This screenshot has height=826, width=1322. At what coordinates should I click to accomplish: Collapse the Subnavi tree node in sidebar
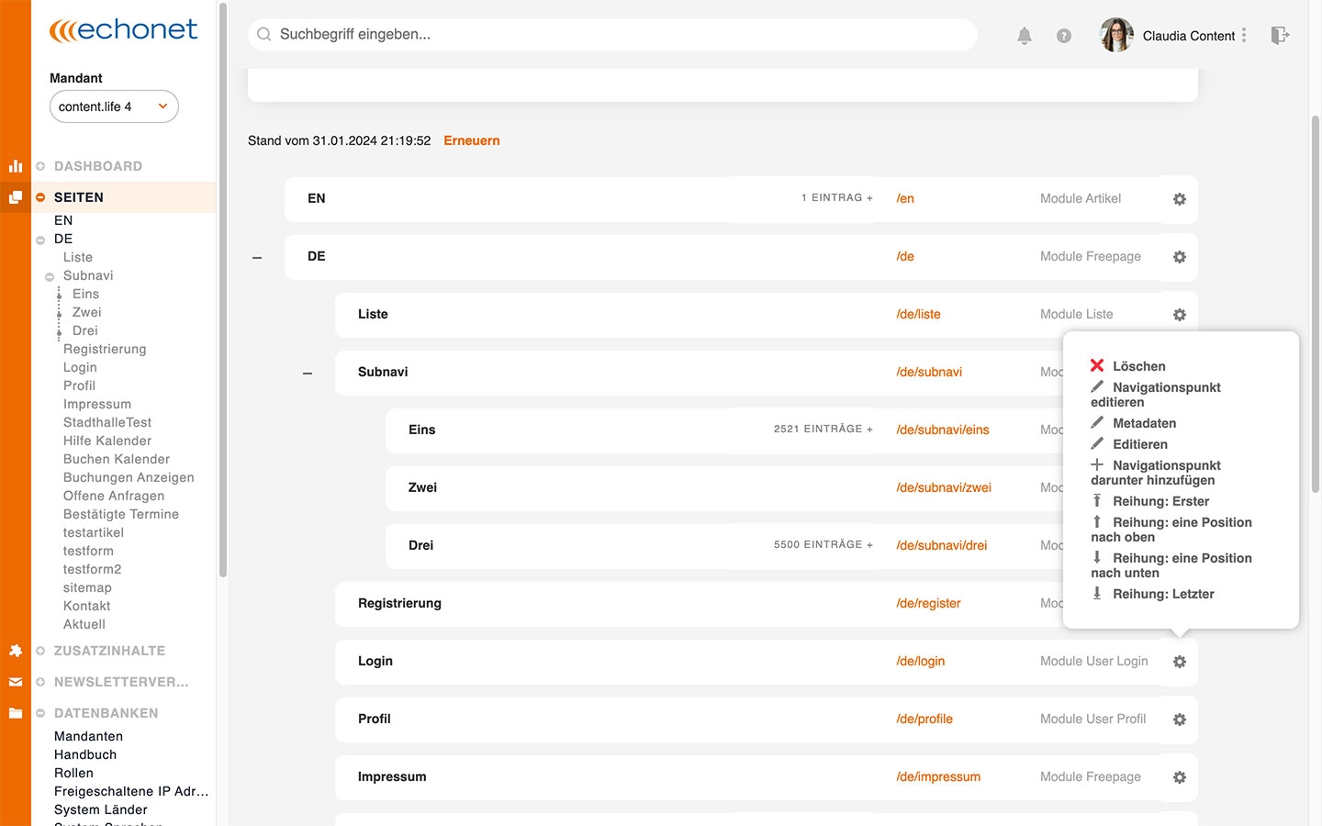pyautogui.click(x=50, y=276)
